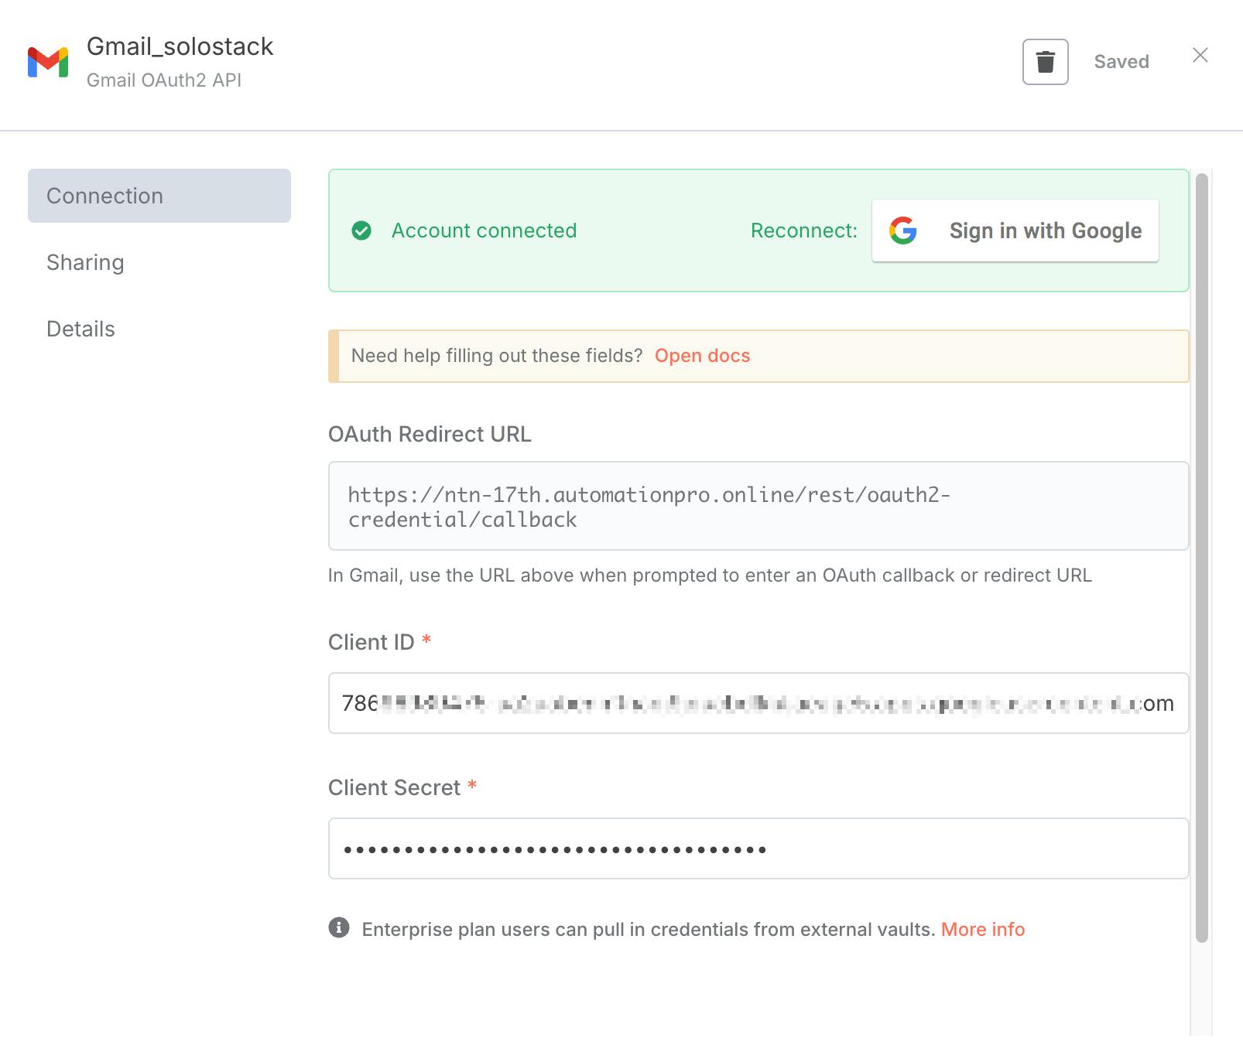This screenshot has width=1243, height=1055.
Task: Follow the More info link
Action: point(983,929)
